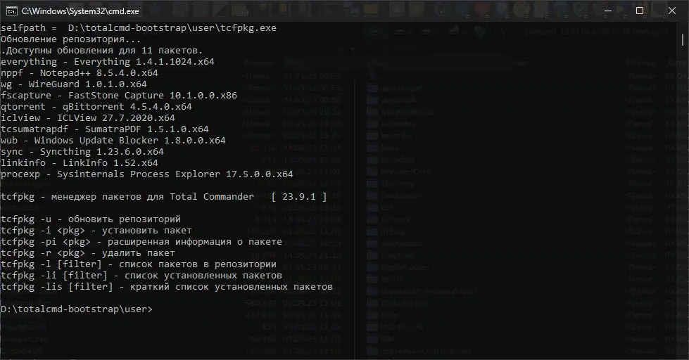This screenshot has width=689, height=360.
Task: Open the cmd.exe system menu icon
Action: tap(11, 11)
